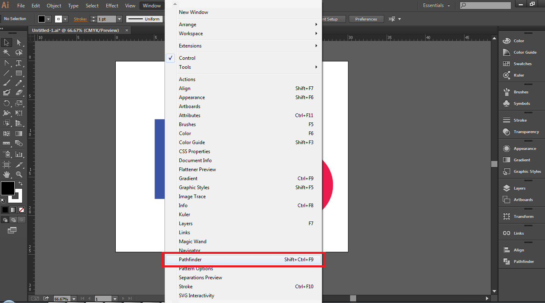Viewport: 545px width, 303px height.
Task: Swap fill and stroke colors
Action: [x=20, y=183]
